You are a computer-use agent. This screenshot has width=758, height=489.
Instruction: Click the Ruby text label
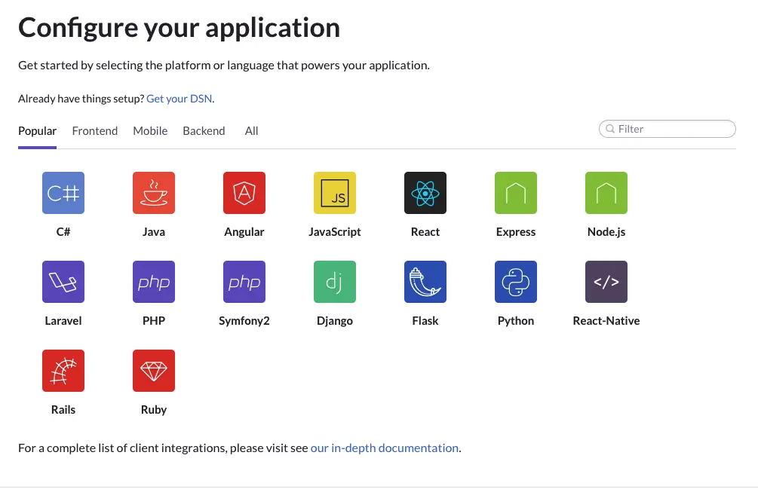[154, 409]
